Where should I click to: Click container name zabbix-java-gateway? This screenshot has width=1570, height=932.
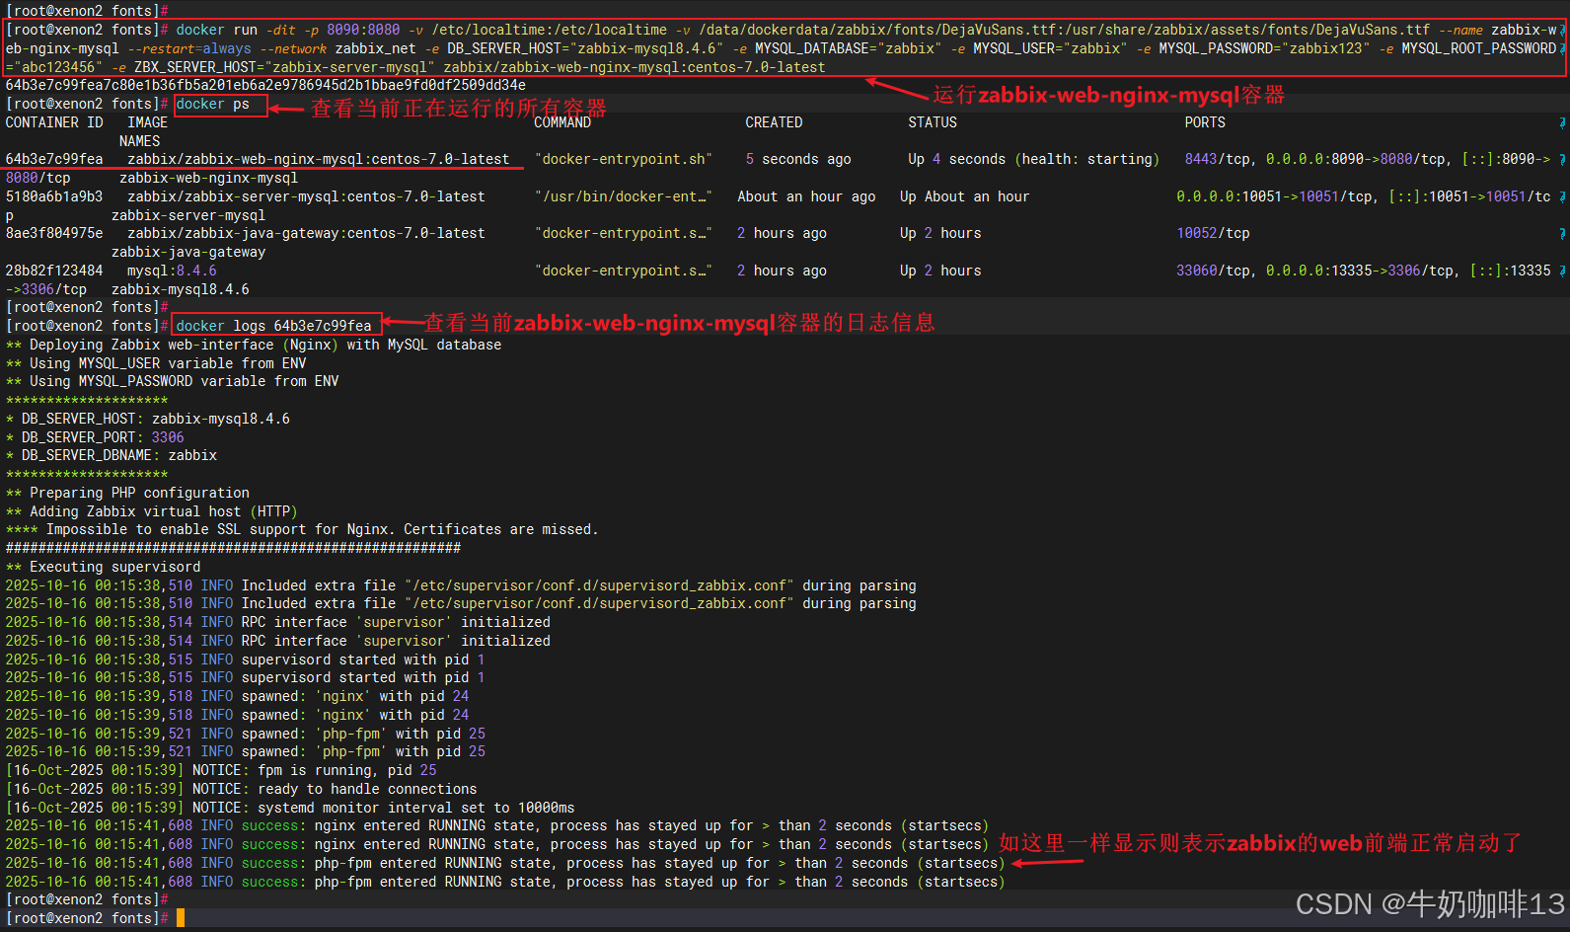[x=188, y=252]
